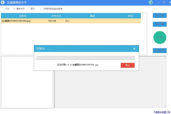Click the 正在识别 file path text
The width and height of the screenshot is (171, 114).
click(78, 65)
